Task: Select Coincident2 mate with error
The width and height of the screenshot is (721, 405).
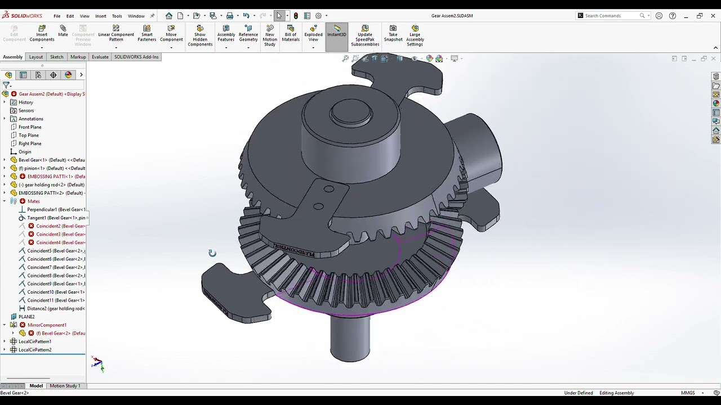Action: pyautogui.click(x=52, y=226)
